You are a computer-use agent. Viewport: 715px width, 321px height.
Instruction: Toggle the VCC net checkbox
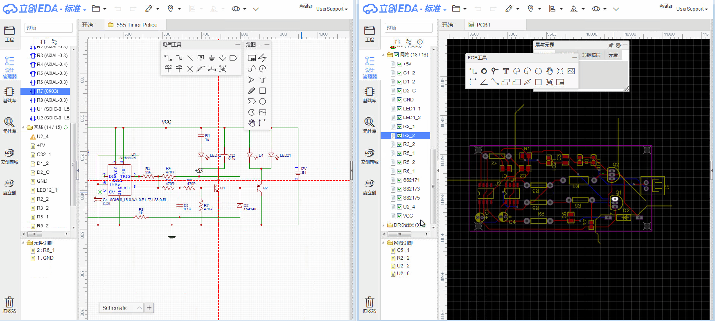(399, 216)
